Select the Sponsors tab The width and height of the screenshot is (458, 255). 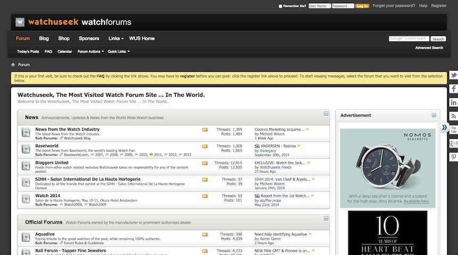click(89, 38)
